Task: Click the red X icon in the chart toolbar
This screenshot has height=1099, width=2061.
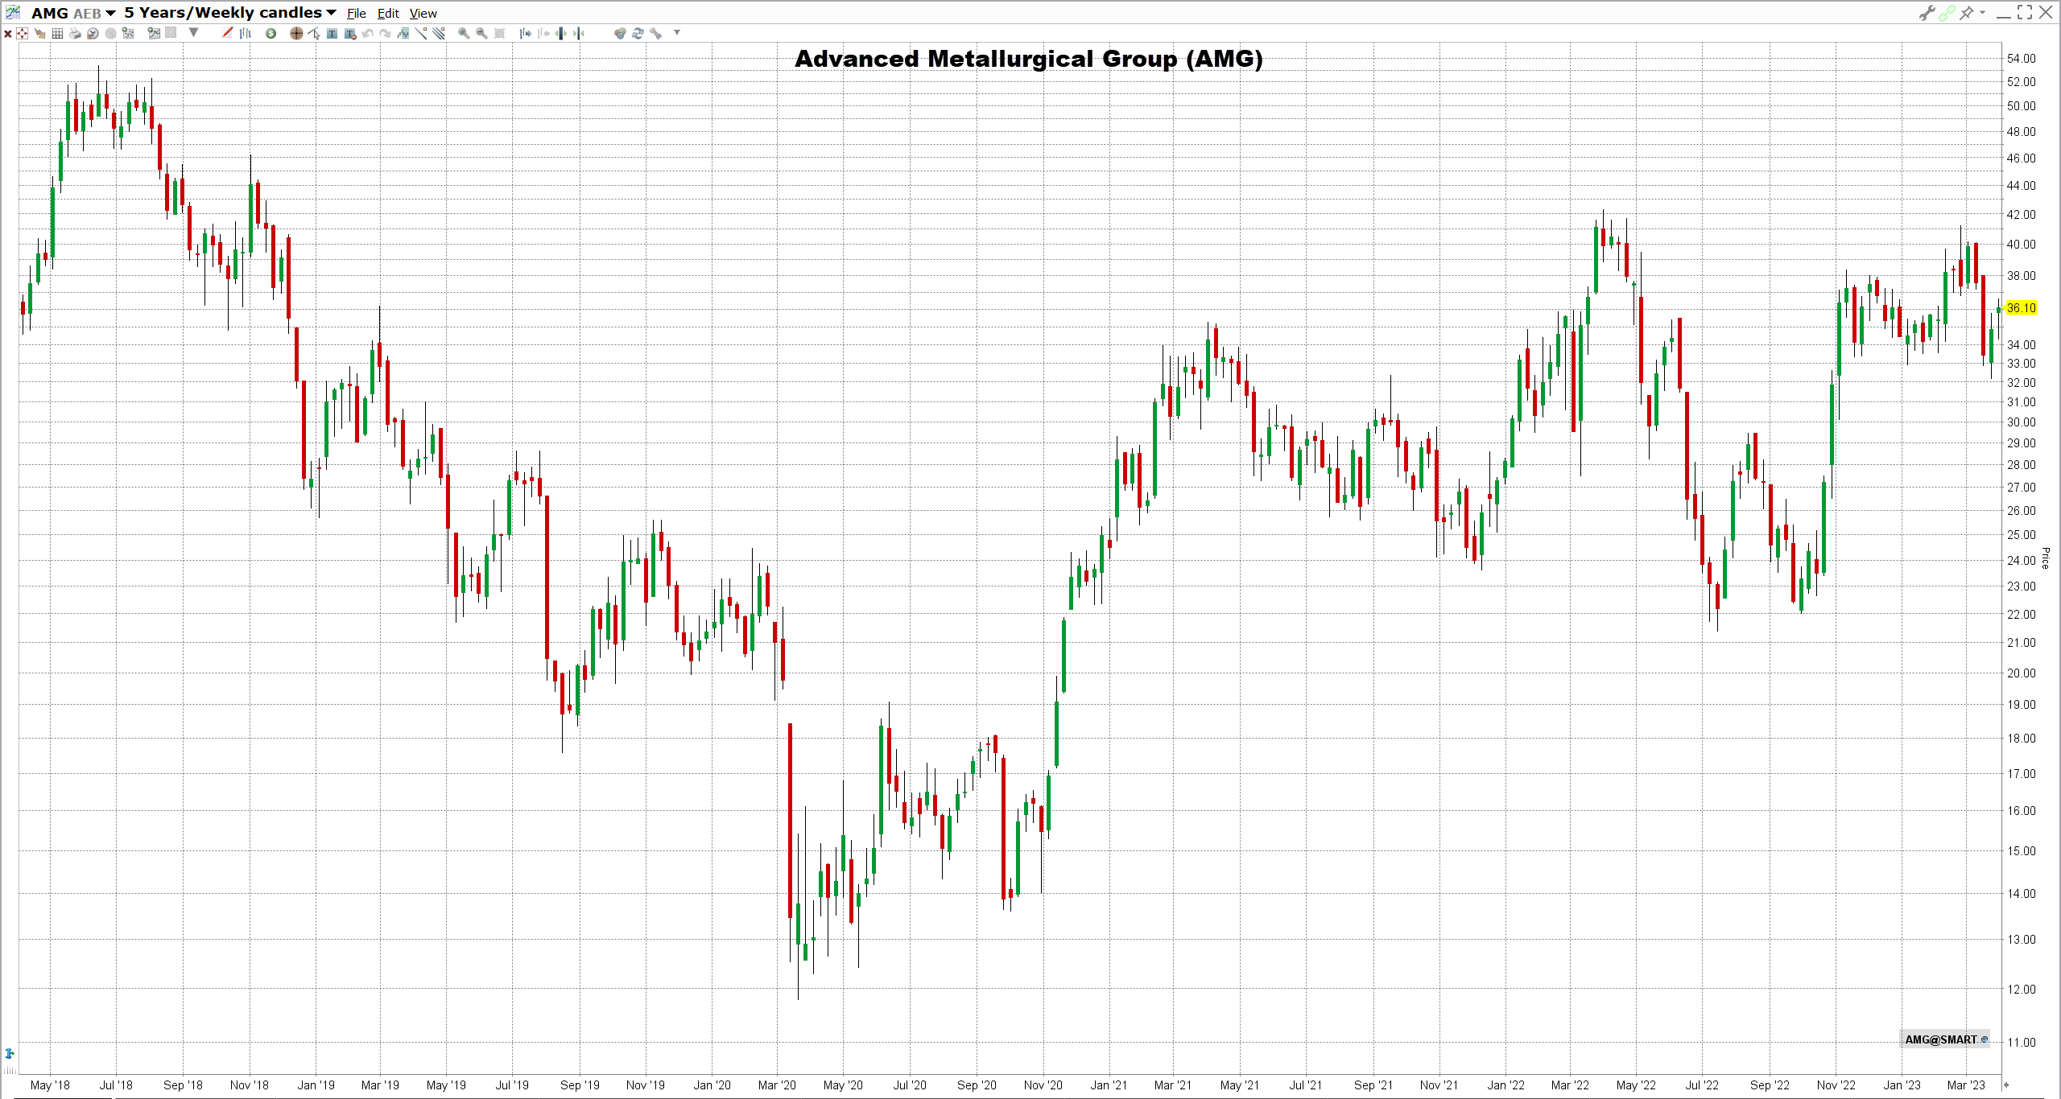Action: point(8,34)
